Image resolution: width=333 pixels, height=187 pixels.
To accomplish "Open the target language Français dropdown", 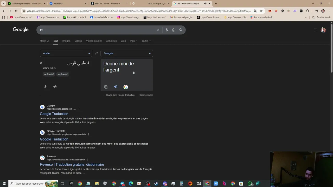I will 127,53.
